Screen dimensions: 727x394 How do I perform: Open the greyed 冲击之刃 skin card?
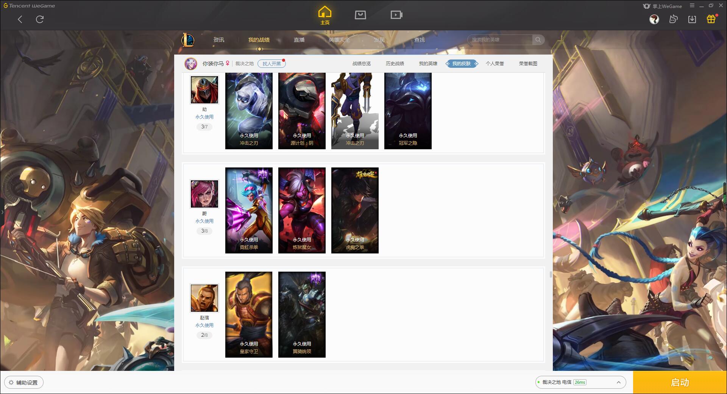[355, 111]
